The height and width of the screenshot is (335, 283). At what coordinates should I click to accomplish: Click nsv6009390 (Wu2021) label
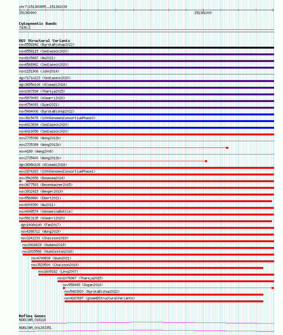[37, 205]
